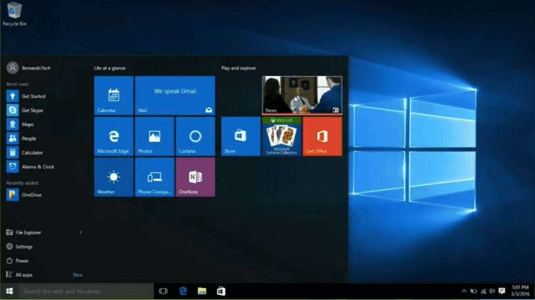The height and width of the screenshot is (300, 535).
Task: Click the Task View taskbar button
Action: point(163,291)
